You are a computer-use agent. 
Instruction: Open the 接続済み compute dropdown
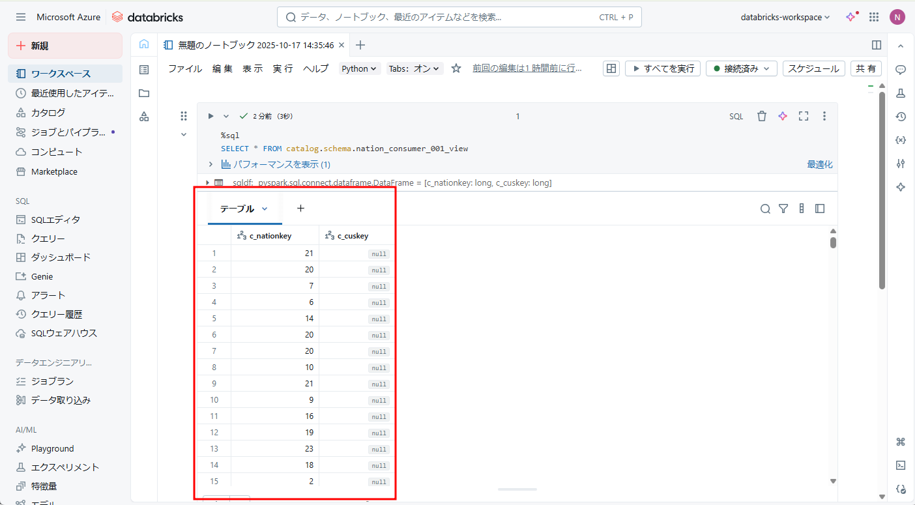742,68
